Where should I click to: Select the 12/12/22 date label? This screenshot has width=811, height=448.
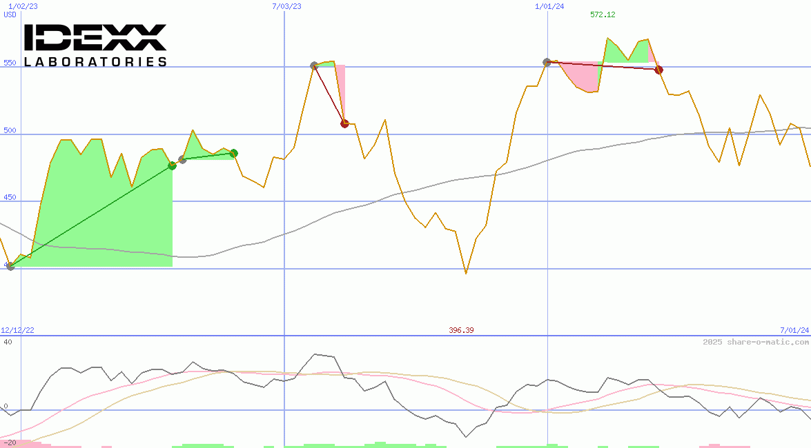pyautogui.click(x=17, y=329)
